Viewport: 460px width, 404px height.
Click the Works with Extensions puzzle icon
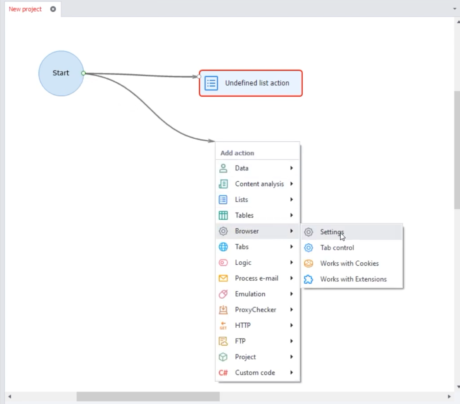tap(308, 279)
